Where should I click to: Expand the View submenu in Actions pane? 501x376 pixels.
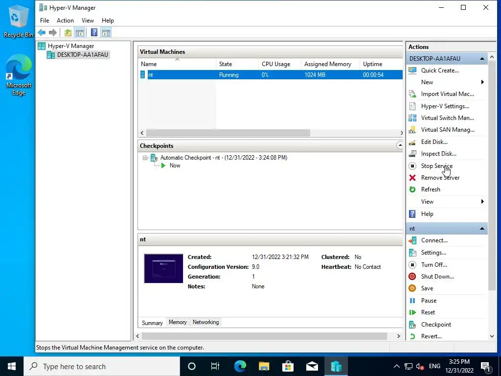click(482, 201)
